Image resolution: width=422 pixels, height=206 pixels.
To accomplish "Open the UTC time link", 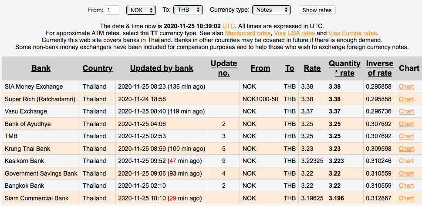I will pos(228,26).
